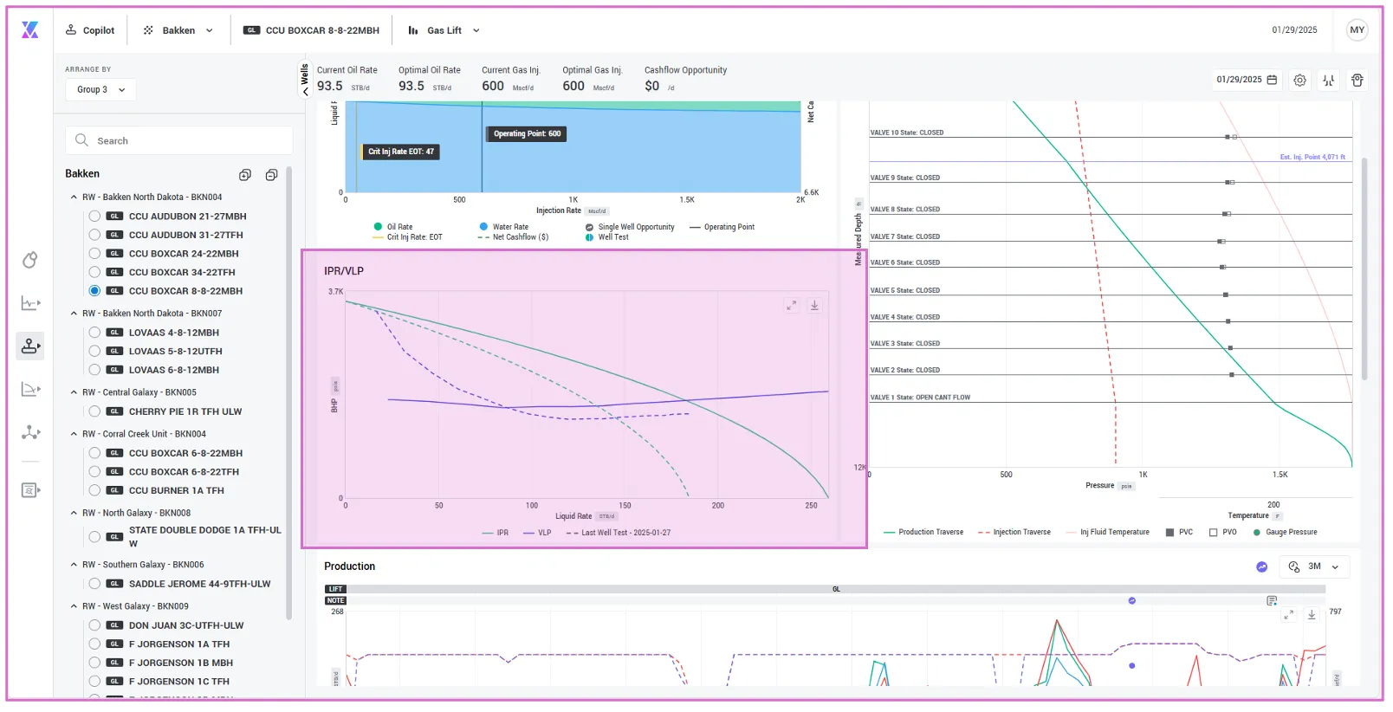Click the well list vertical scrollbar

288,394
